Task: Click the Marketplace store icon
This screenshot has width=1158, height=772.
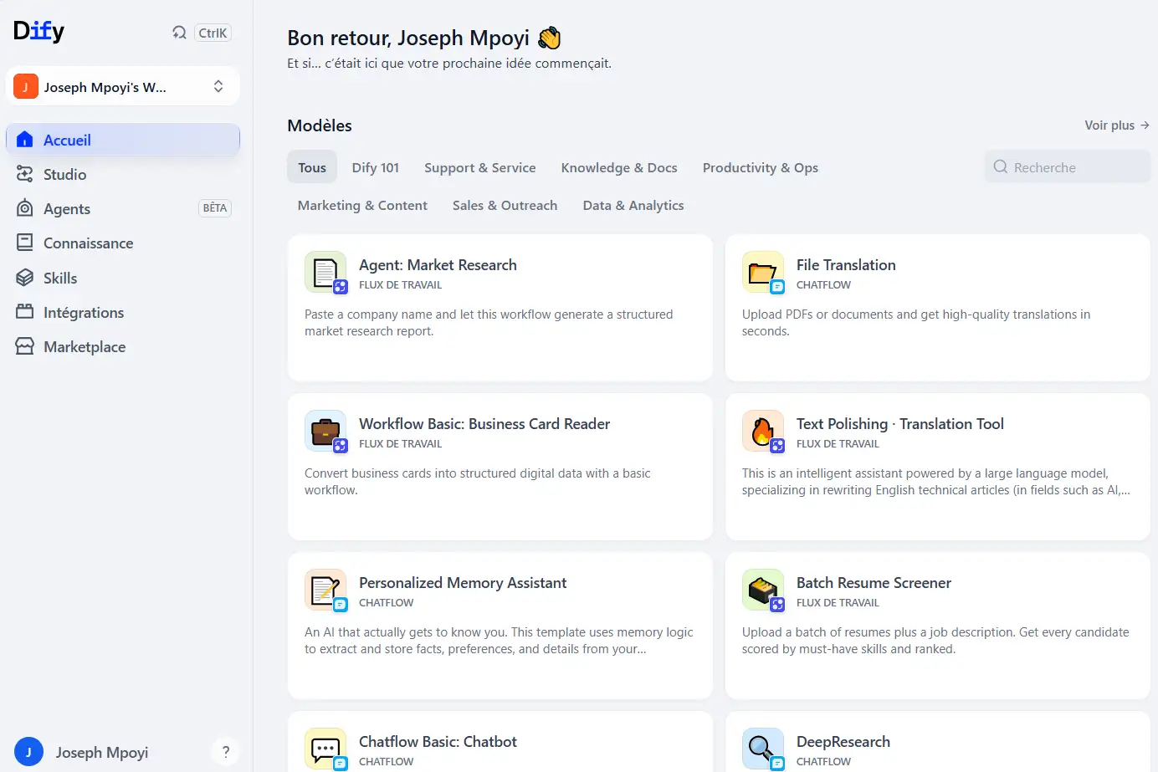Action: point(25,346)
